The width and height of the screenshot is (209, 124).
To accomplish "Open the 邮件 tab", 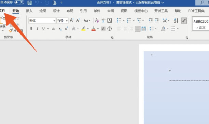I will (97, 11).
